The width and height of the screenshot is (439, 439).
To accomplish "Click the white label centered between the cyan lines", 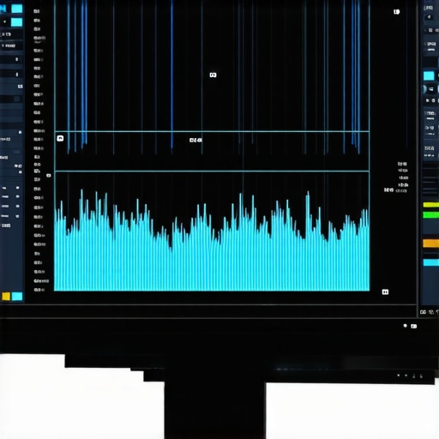I will coord(195,140).
